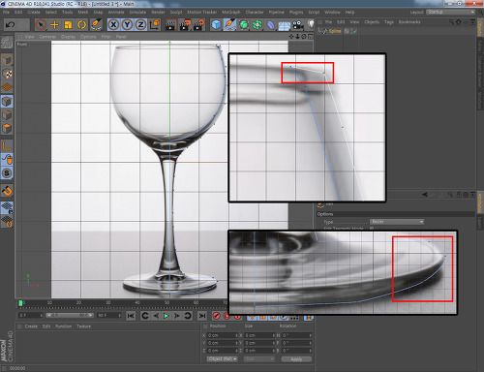
Task: Click the green timeline playhead marker
Action: click(x=20, y=303)
